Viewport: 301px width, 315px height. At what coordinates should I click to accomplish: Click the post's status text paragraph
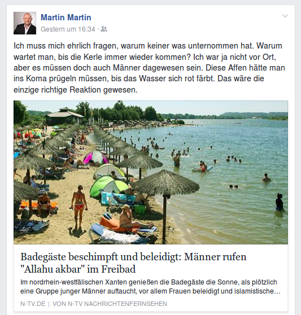click(149, 68)
